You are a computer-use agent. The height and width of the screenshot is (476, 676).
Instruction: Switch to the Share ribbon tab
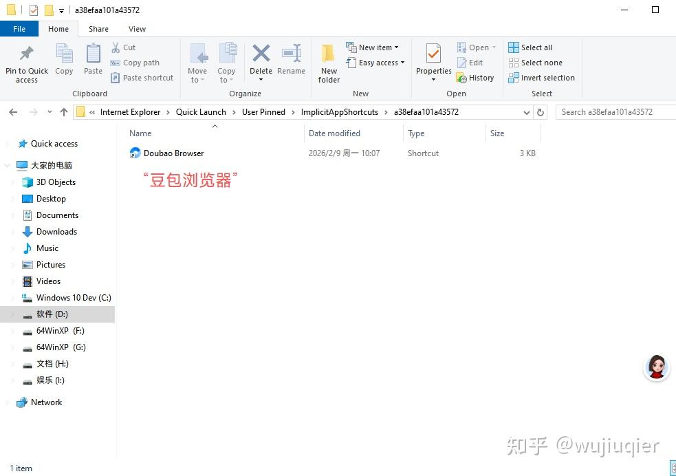pyautogui.click(x=99, y=29)
